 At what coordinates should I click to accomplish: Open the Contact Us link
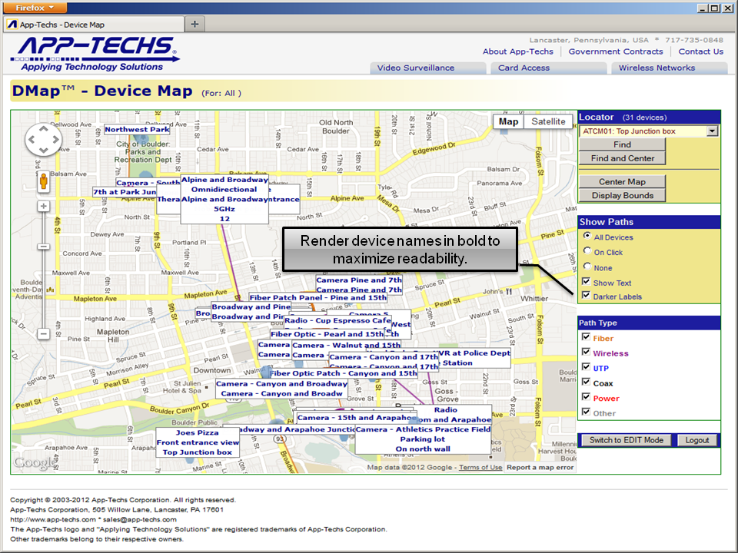point(701,51)
